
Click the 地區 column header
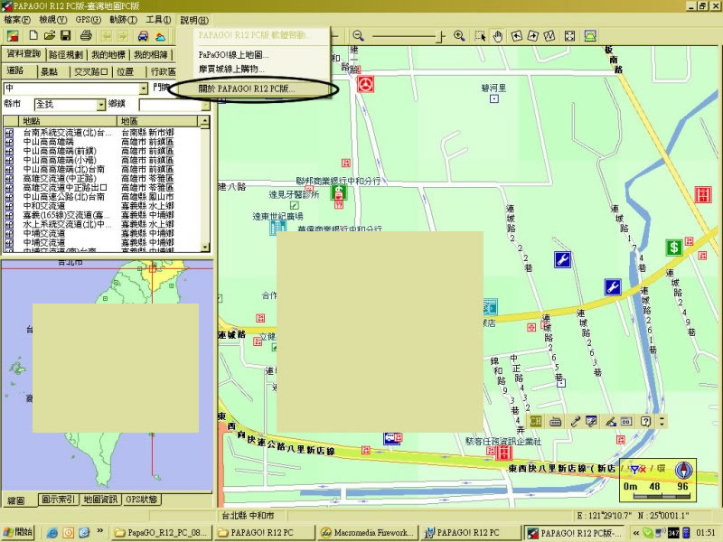pos(158,121)
